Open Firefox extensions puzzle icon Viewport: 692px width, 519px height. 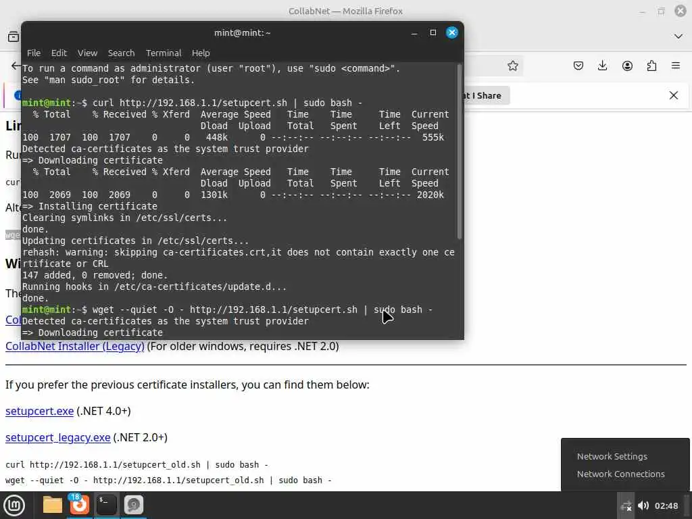tap(651, 66)
